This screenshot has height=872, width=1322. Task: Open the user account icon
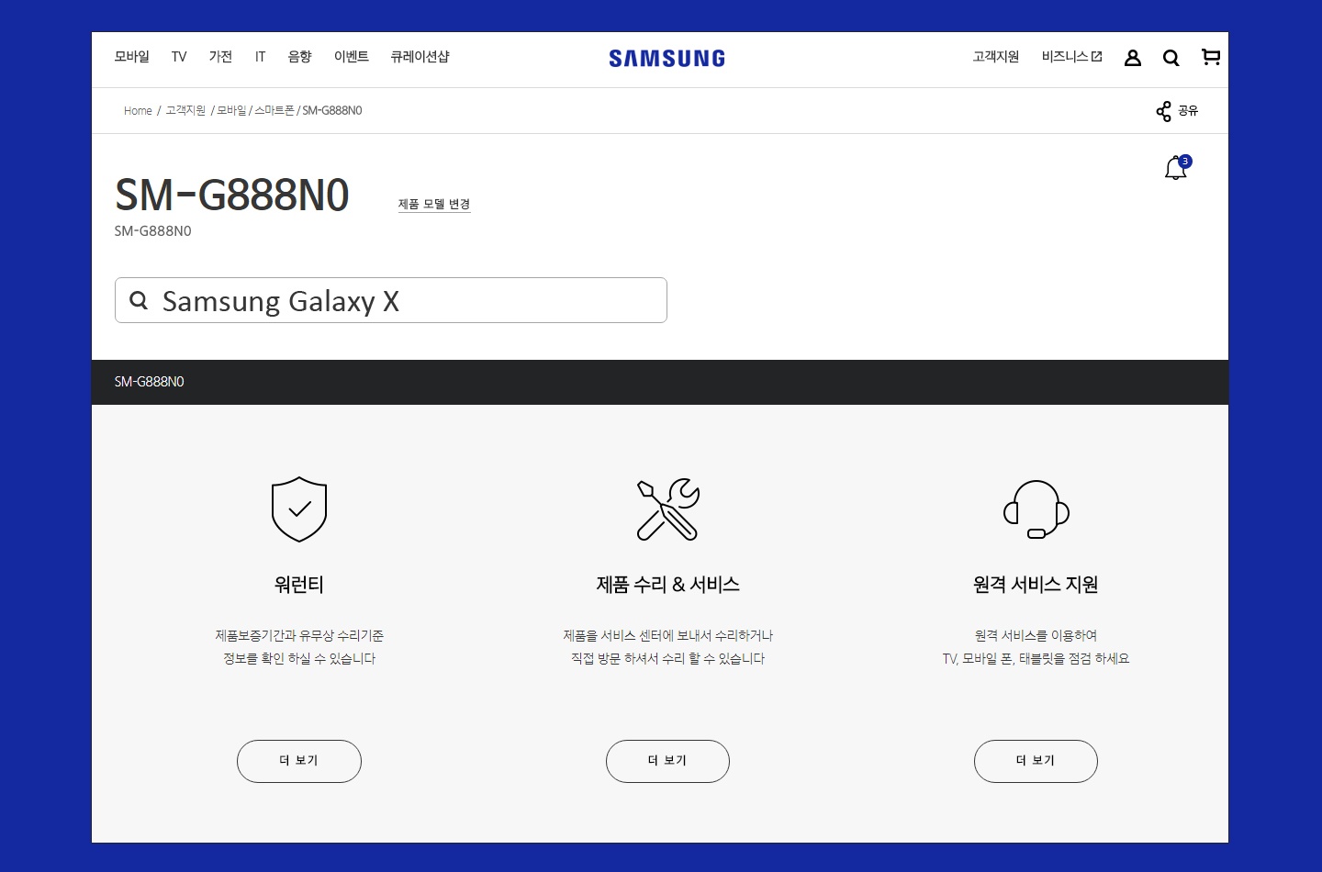[1133, 58]
